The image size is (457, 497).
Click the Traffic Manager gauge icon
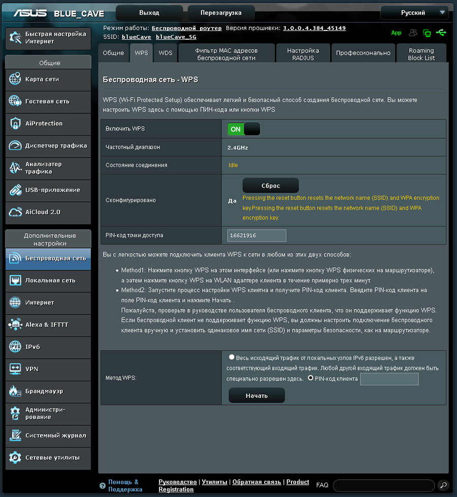15,145
